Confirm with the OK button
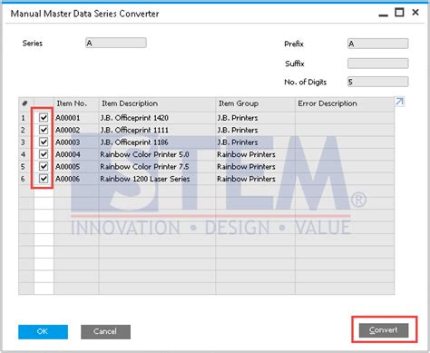This screenshot has width=430, height=353. pyautogui.click(x=43, y=331)
